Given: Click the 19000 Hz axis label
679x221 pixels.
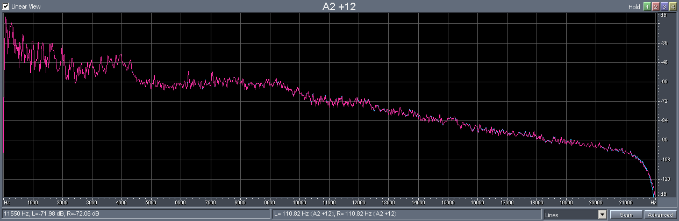Looking at the screenshot, I should click(x=566, y=203).
